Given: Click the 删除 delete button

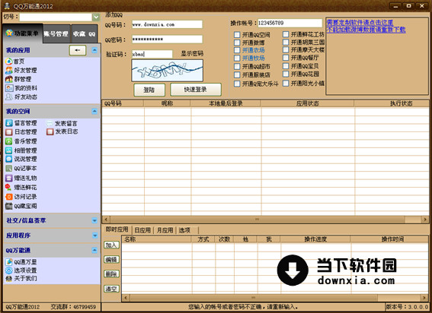Looking at the screenshot, I should pos(111,274).
